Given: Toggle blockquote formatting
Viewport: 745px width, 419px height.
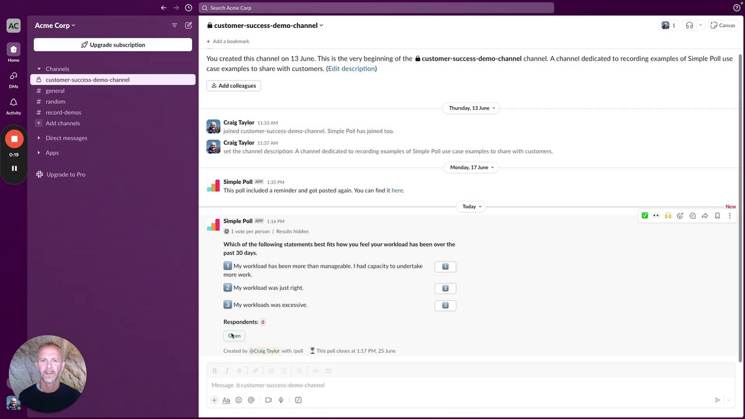Looking at the screenshot, I should [x=299, y=371].
